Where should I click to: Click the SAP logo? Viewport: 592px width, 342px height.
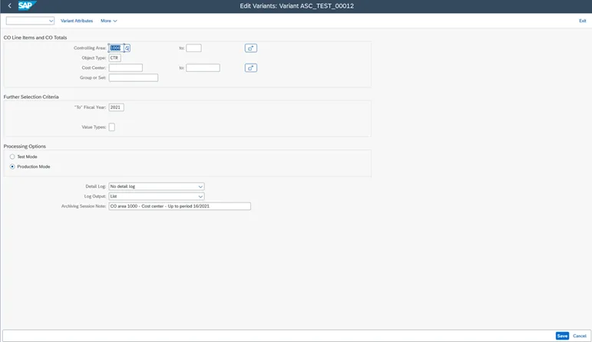[x=27, y=5]
